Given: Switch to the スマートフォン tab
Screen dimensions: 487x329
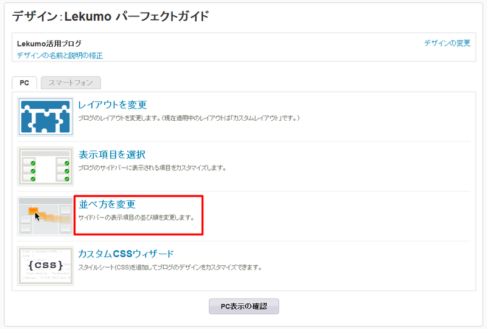Looking at the screenshot, I should pos(71,83).
